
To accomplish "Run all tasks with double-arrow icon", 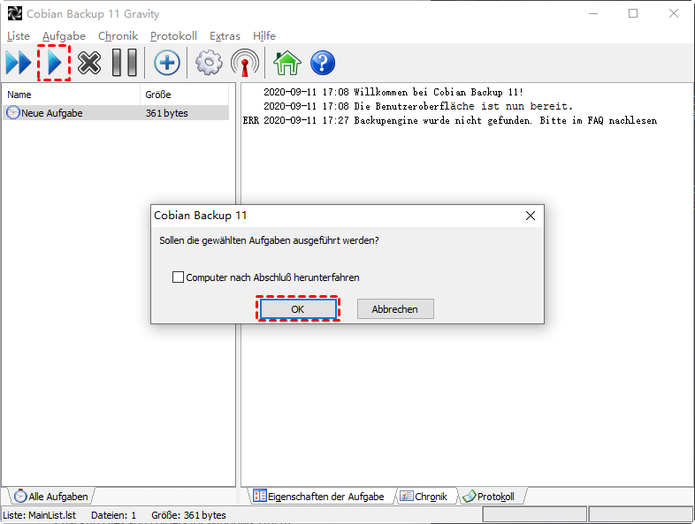I will tap(19, 63).
